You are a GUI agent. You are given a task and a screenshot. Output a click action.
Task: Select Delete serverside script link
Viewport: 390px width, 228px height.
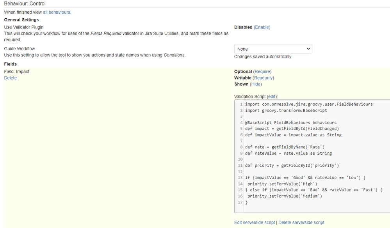301,223
